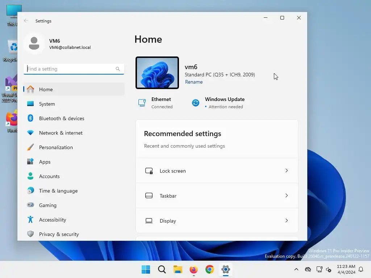This screenshot has height=278, width=371.
Task: Open the Windows Update heading text
Action: coord(225,99)
